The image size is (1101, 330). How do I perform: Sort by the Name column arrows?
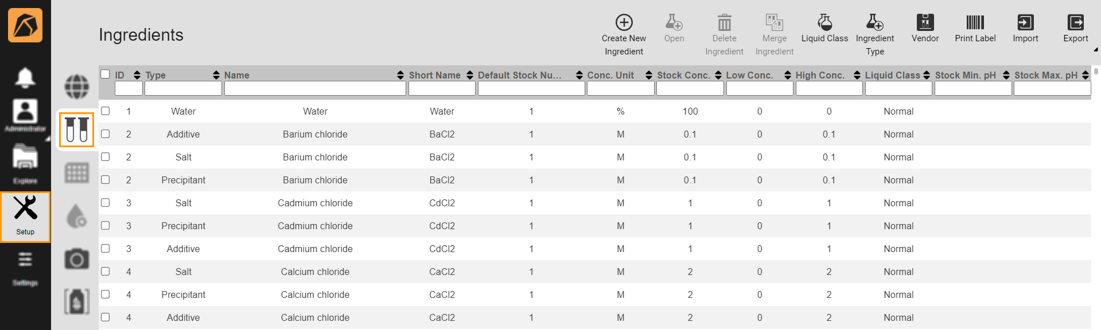point(400,75)
